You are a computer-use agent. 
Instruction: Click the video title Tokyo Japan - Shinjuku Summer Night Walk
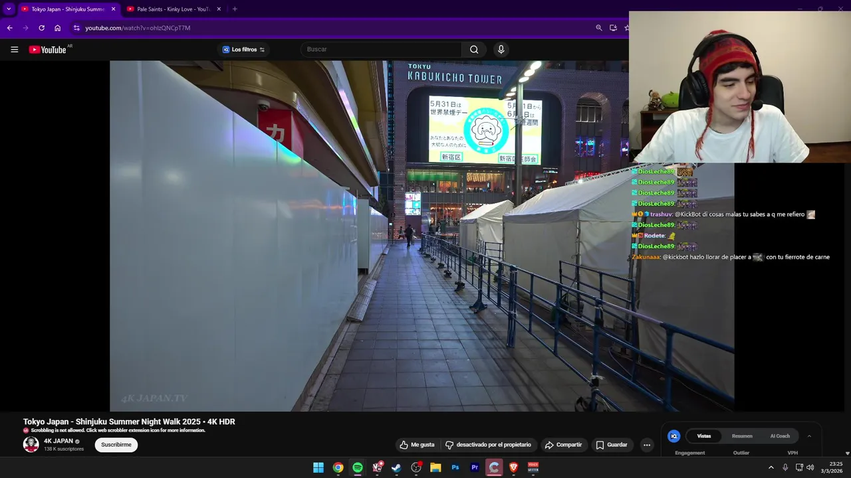[x=129, y=422]
